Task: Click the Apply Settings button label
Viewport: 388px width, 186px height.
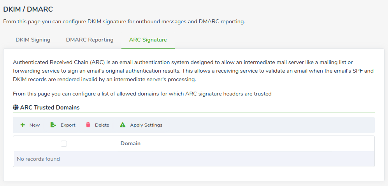Action: [146, 125]
